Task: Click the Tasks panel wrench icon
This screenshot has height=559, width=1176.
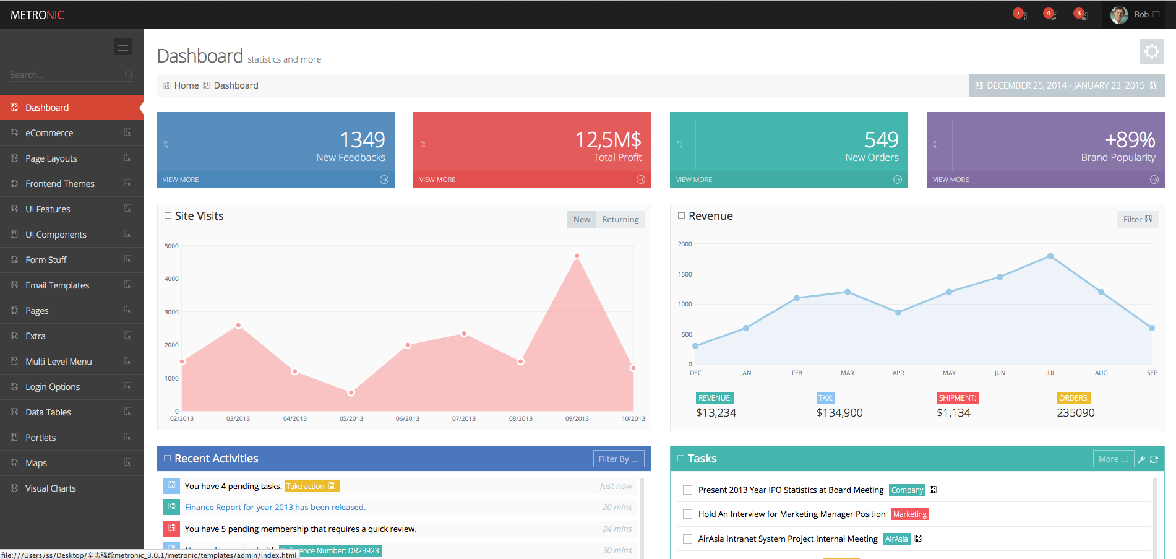Action: (1141, 459)
